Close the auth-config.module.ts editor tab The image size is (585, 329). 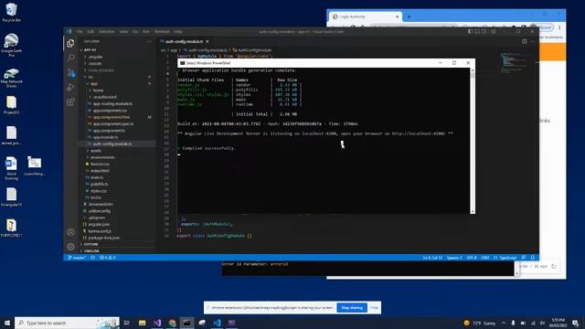tap(207, 41)
